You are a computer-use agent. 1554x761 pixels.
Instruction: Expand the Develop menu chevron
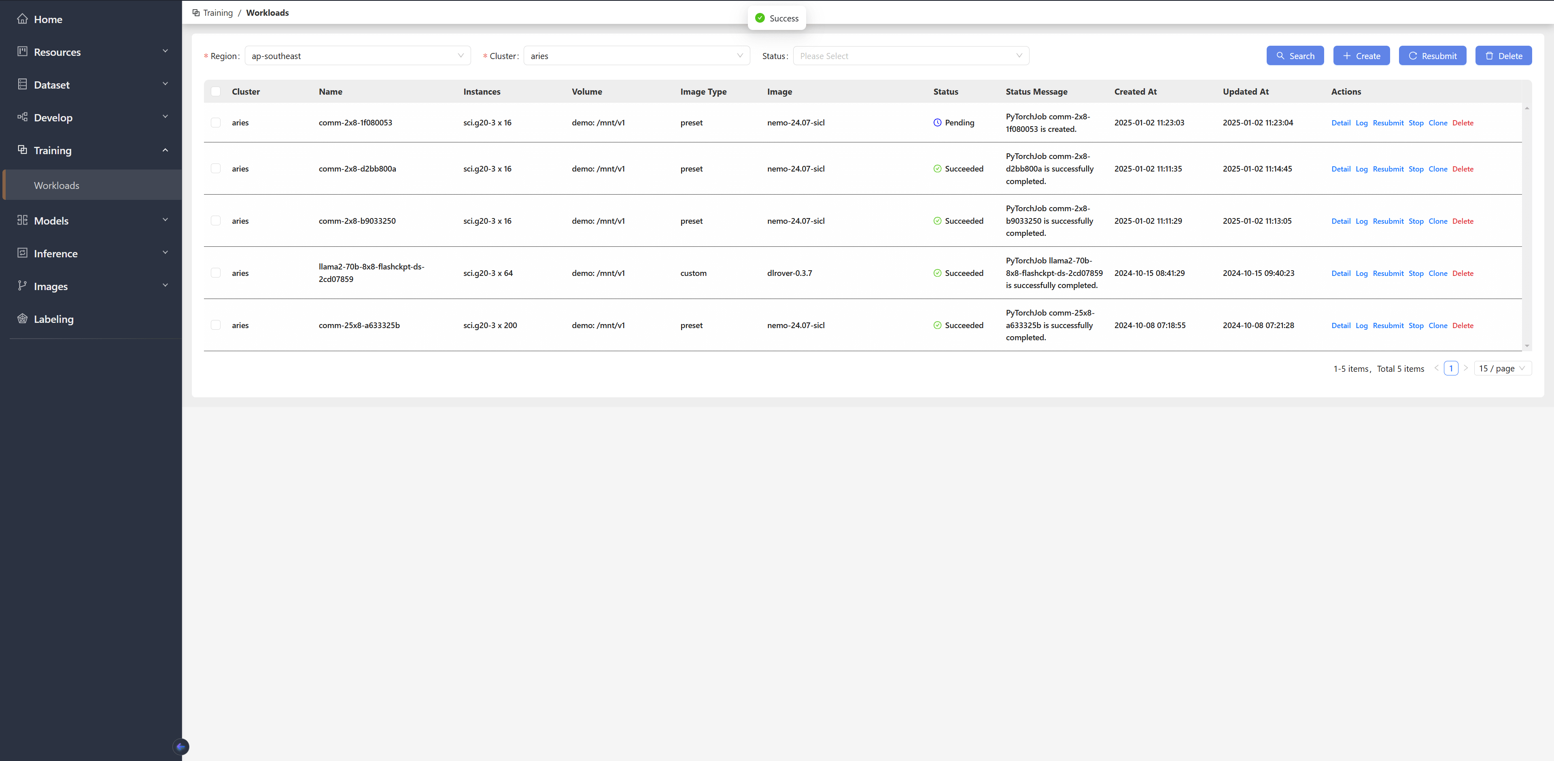click(x=165, y=117)
